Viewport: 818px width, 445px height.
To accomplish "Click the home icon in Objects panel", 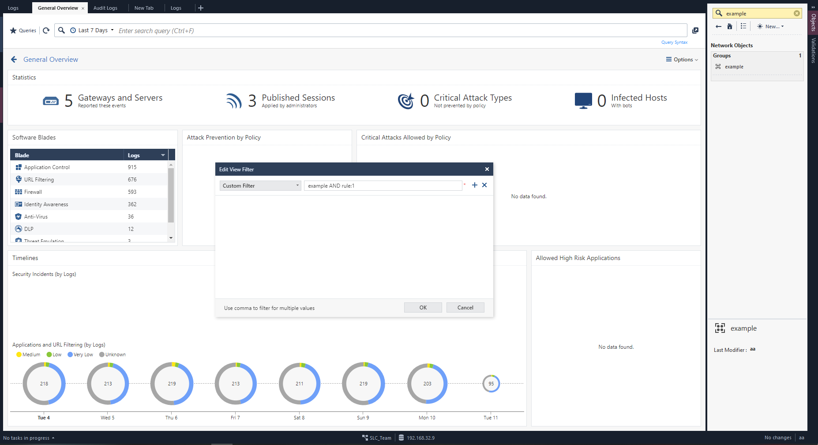I will (x=730, y=26).
